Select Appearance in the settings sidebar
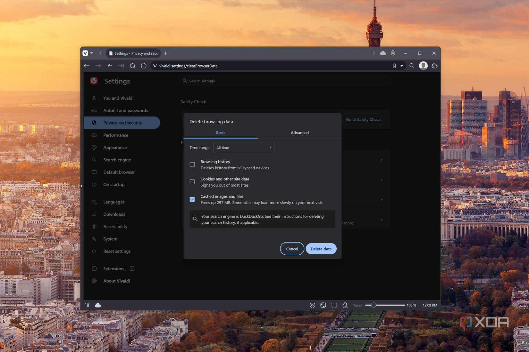529x352 pixels. pos(115,148)
